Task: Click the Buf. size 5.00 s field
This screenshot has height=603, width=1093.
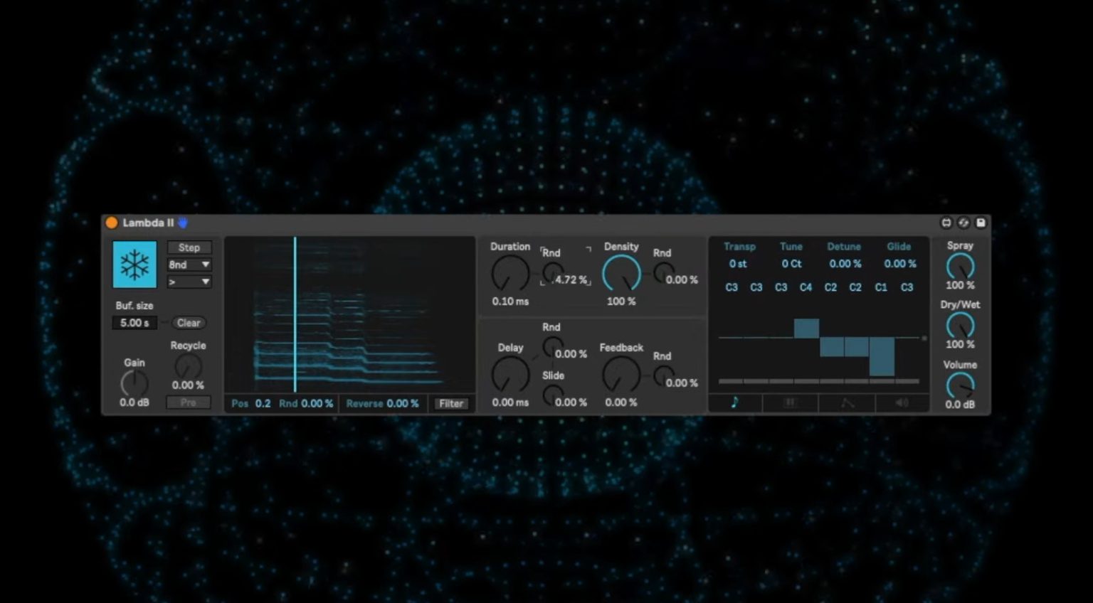Action: pos(134,323)
